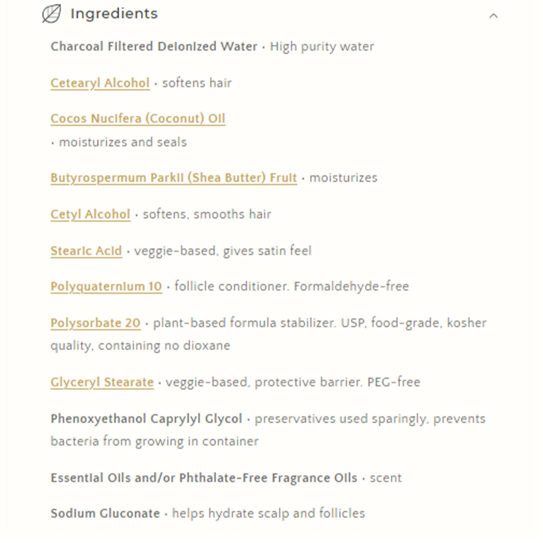Open the Stearic Acid ingredient link
Image resolution: width=543 pixels, height=543 pixels.
86,251
